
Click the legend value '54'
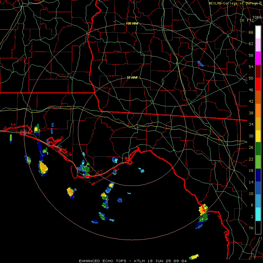pos(251,67)
